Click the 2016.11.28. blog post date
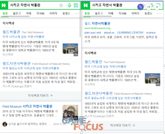Image resolution: width=165 pixels, height=134 pixels. (60, 124)
